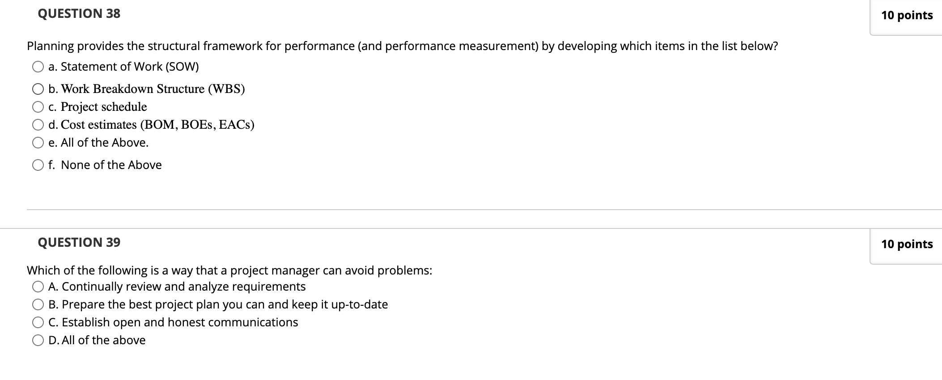This screenshot has width=942, height=380.
Task: Click answer text 'Work Breakdown Structure (WBS)'
Action: tap(152, 89)
